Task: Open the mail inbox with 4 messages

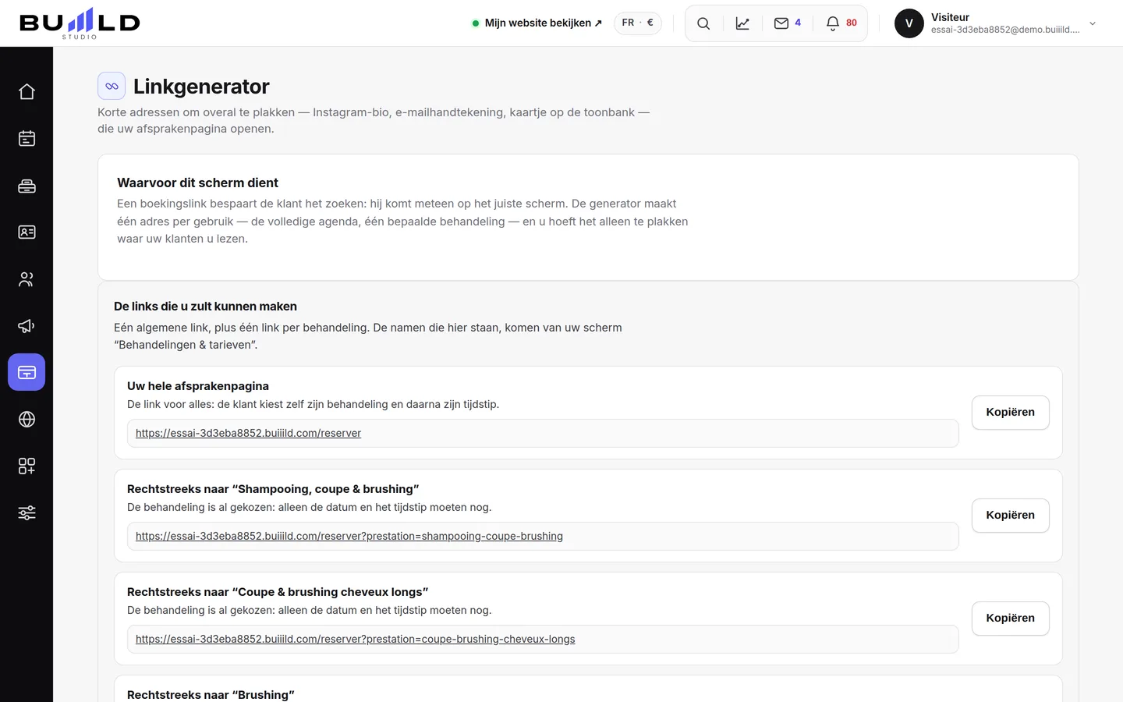Action: [787, 23]
